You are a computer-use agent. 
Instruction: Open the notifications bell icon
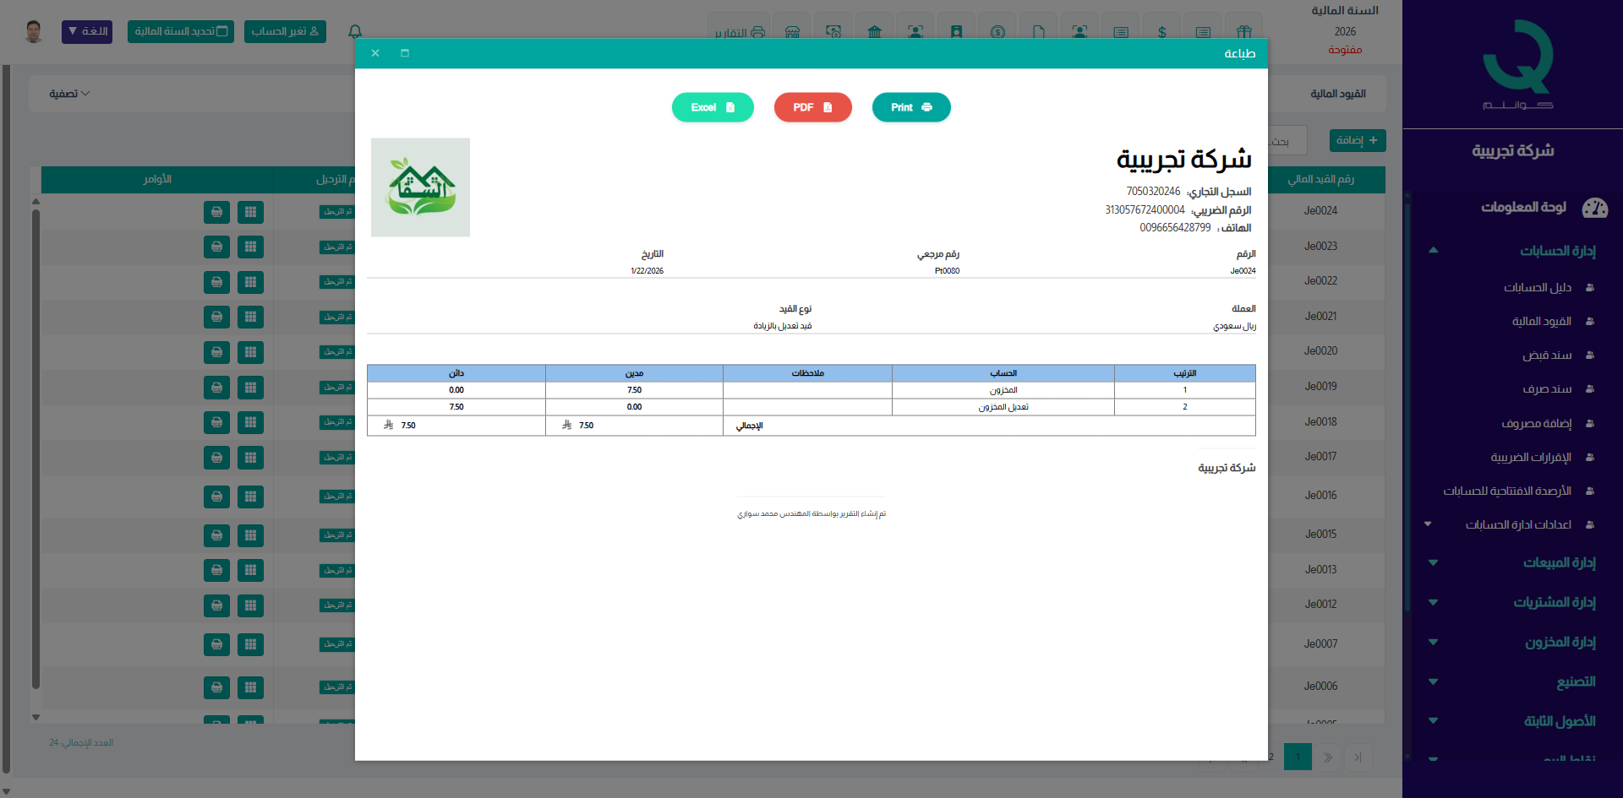[x=354, y=32]
